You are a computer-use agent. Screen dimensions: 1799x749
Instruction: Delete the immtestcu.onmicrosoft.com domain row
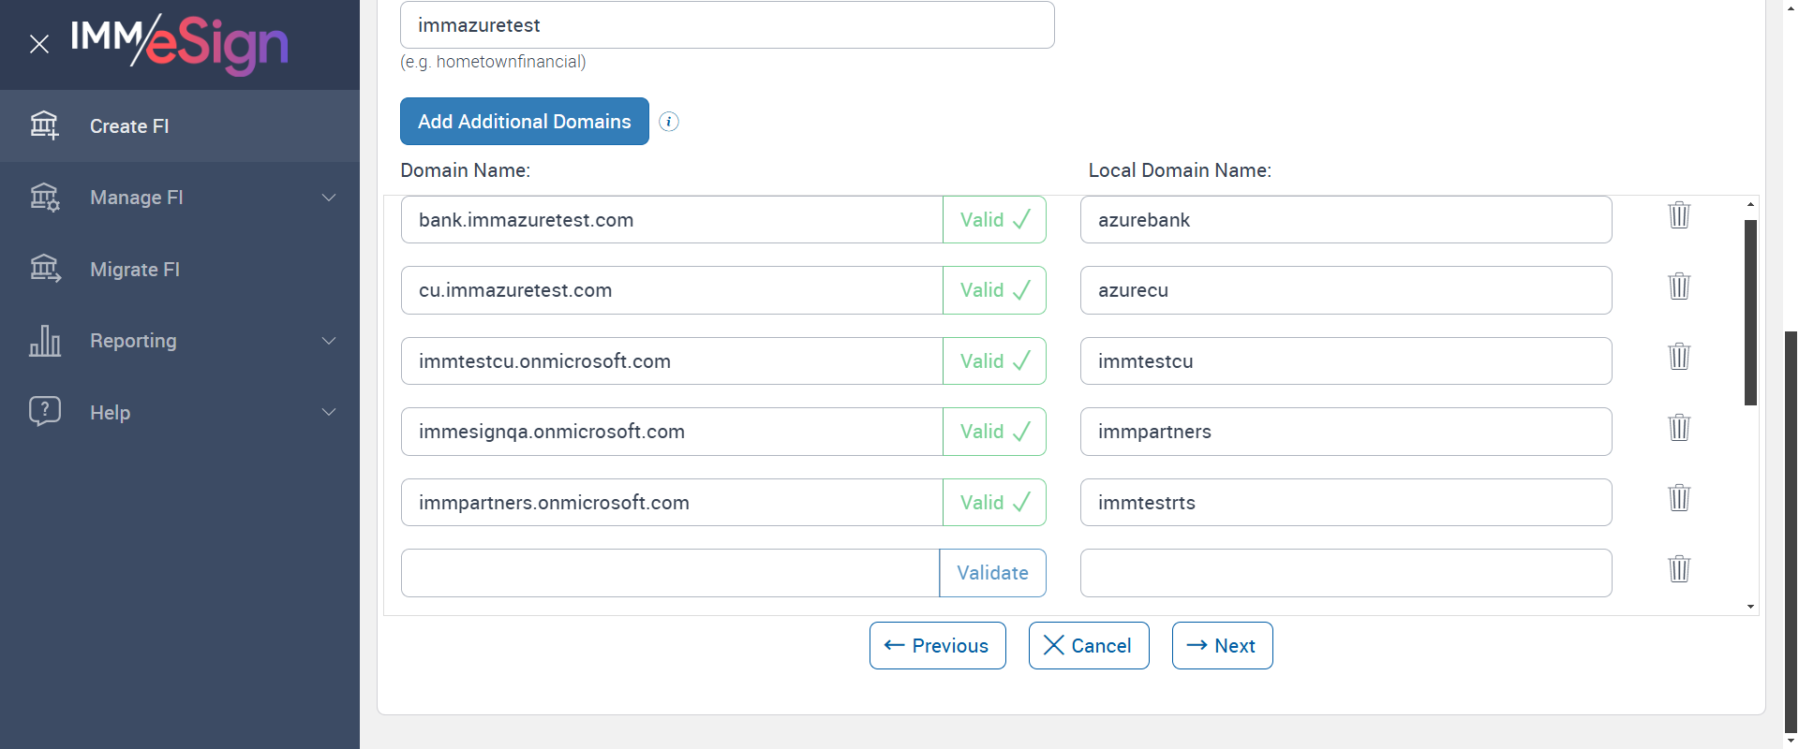(x=1678, y=357)
